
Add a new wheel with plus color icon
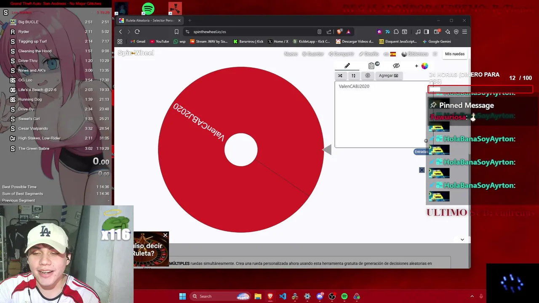pyautogui.click(x=421, y=66)
